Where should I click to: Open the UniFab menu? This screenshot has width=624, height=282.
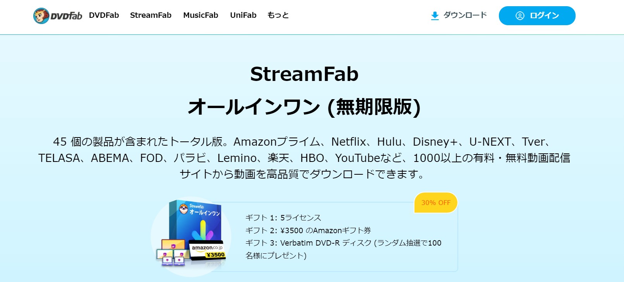pos(243,15)
